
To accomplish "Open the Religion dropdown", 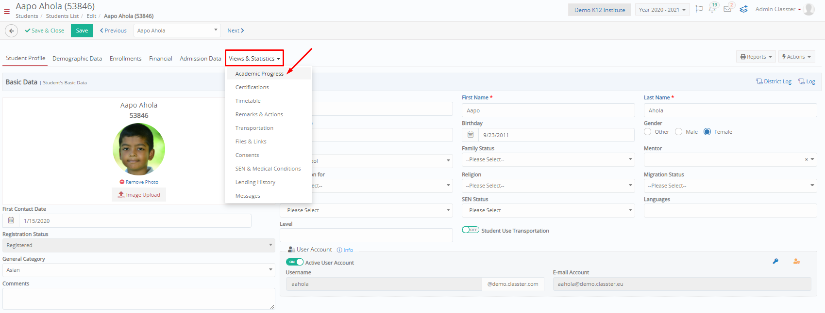I will tap(548, 186).
